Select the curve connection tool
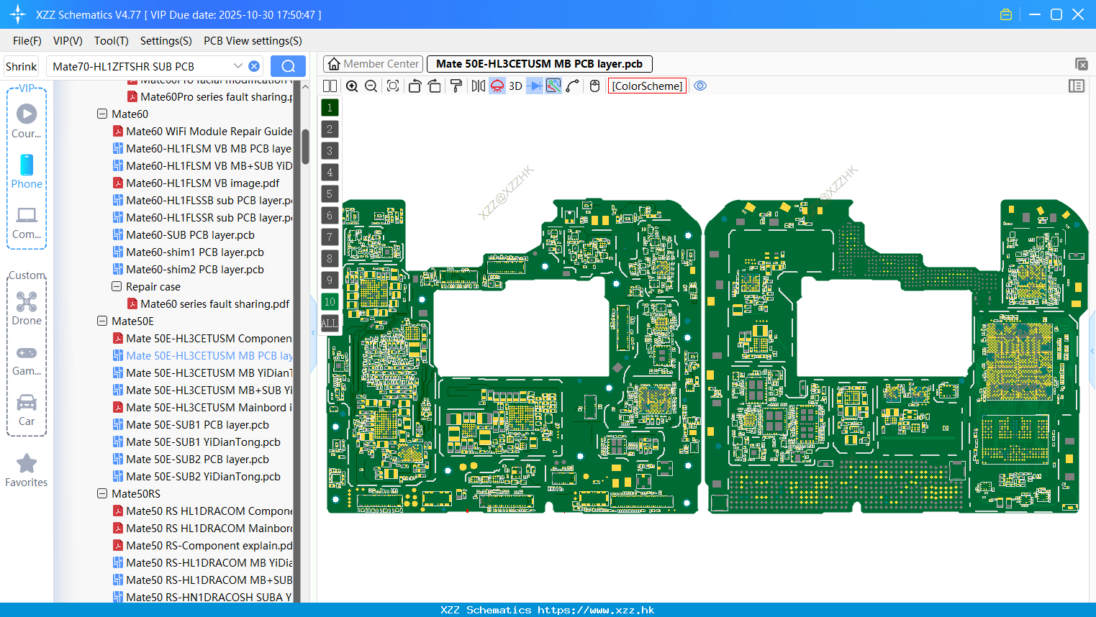 pyautogui.click(x=572, y=86)
